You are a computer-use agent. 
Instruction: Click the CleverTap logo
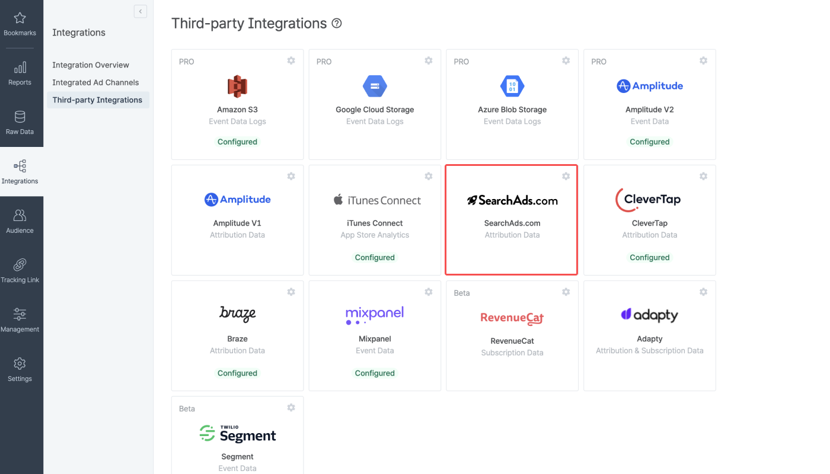648,200
